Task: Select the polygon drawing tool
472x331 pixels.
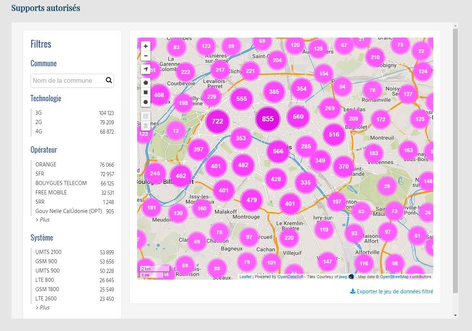Action: pos(145,82)
